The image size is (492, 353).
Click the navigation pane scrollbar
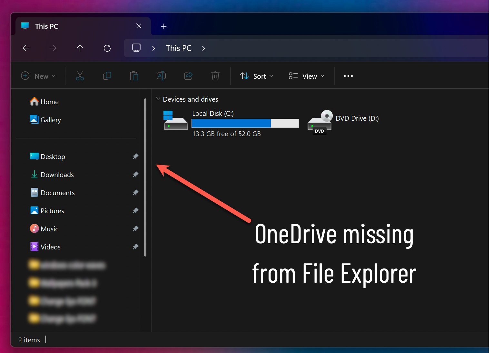coord(145,177)
